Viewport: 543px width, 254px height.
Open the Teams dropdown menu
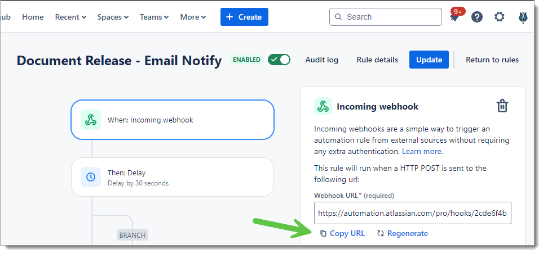pos(154,17)
